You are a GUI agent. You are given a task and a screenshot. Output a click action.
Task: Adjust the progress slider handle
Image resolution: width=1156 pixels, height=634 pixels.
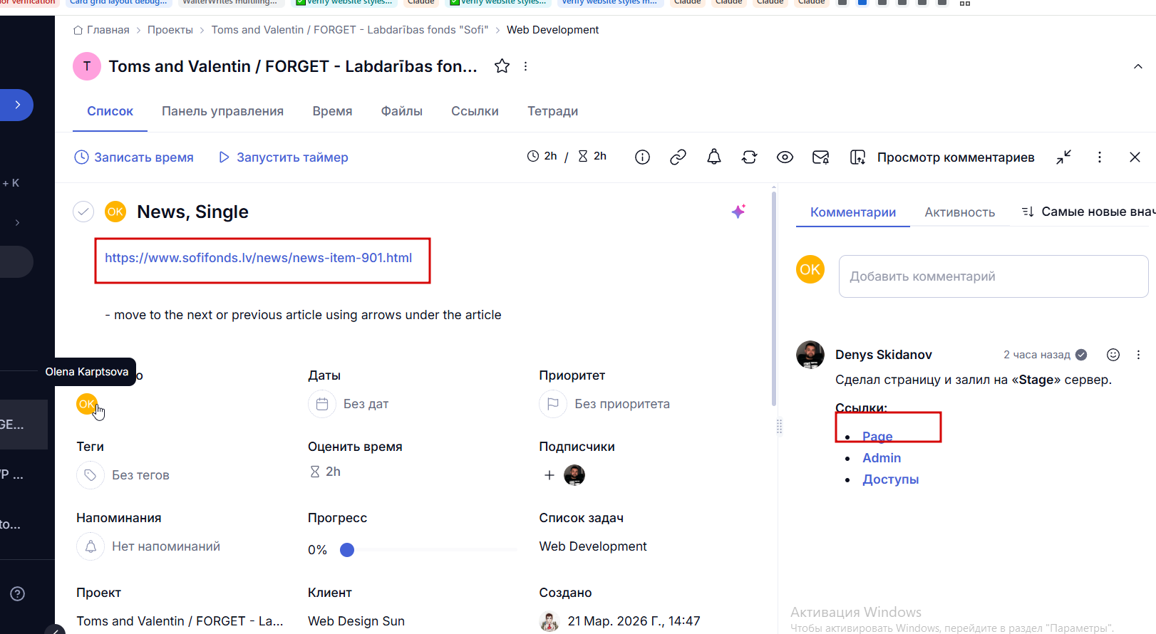pos(347,550)
